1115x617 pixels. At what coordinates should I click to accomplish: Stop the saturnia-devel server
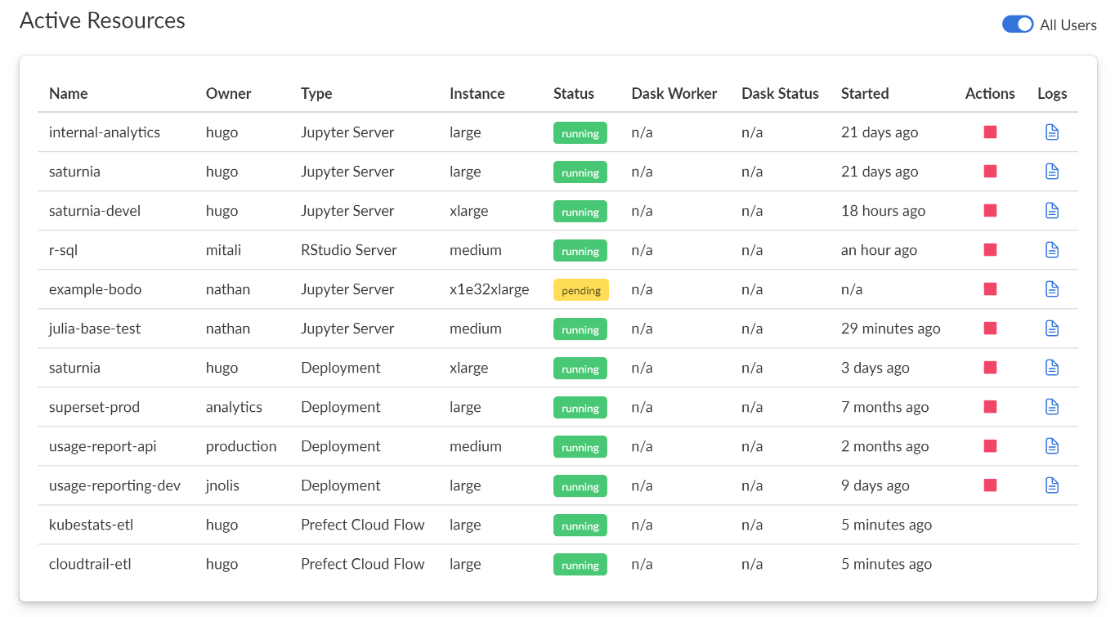point(990,211)
